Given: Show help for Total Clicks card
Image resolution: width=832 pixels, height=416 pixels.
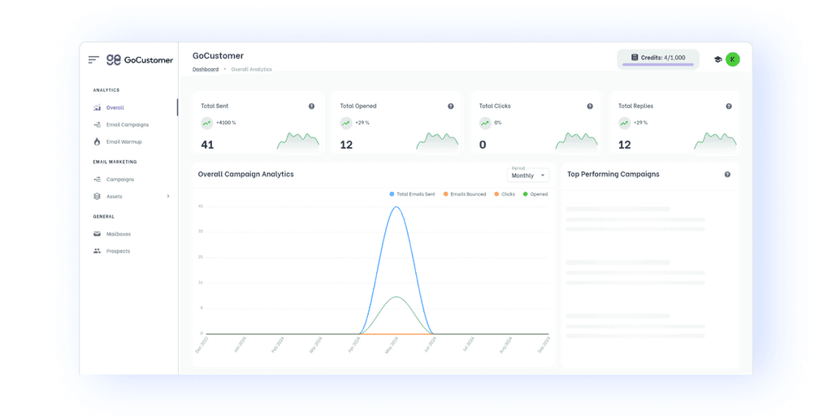Looking at the screenshot, I should (590, 106).
